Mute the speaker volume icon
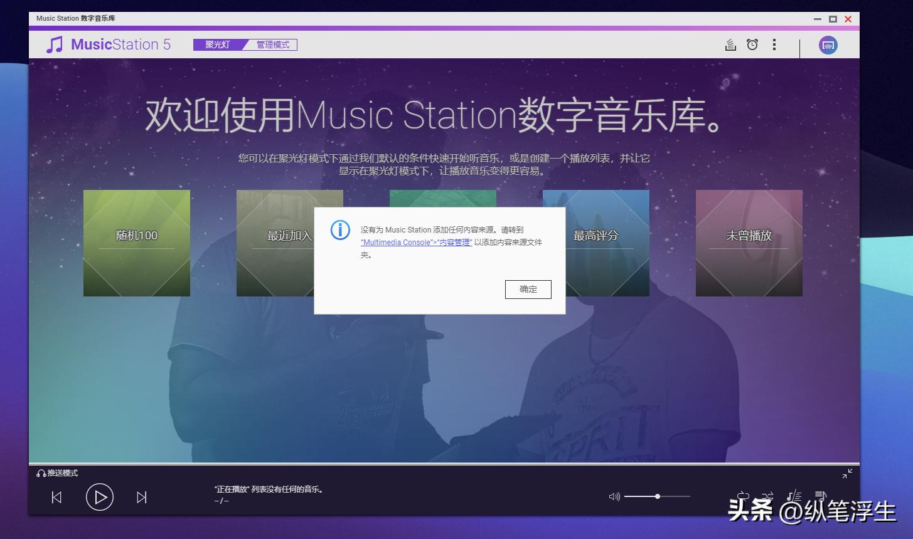The image size is (913, 539). [614, 496]
